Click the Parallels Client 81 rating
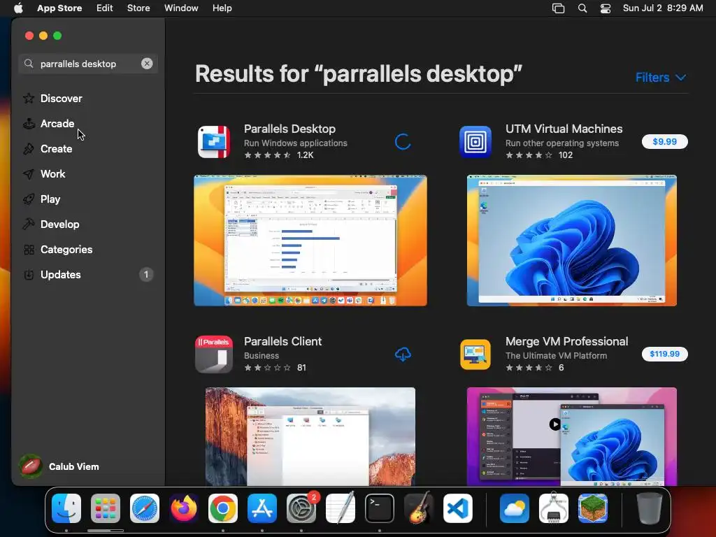Screen dimensions: 716x537 pos(275,368)
